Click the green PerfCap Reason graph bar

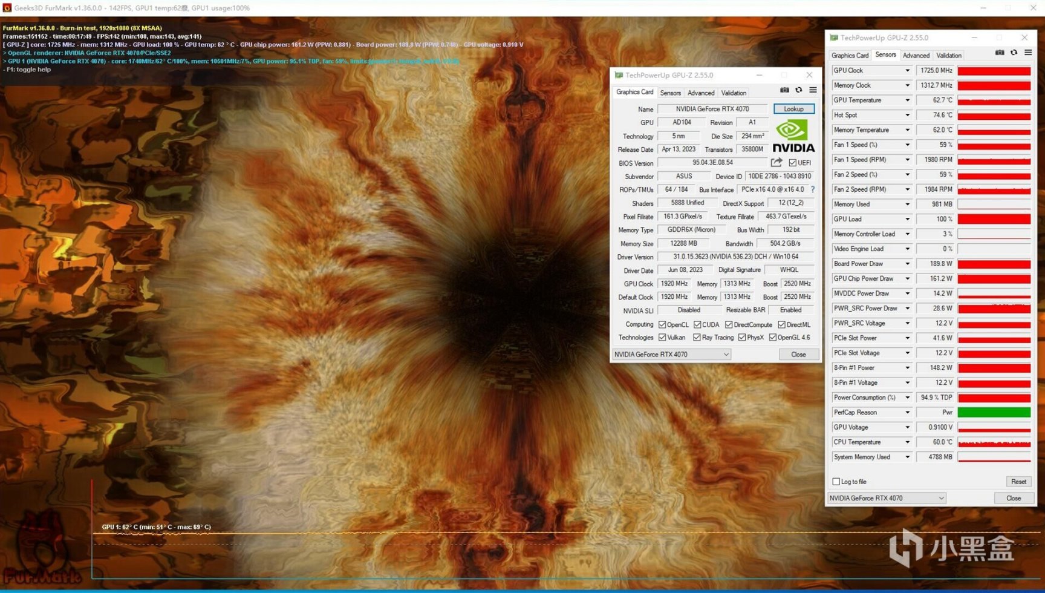click(994, 413)
